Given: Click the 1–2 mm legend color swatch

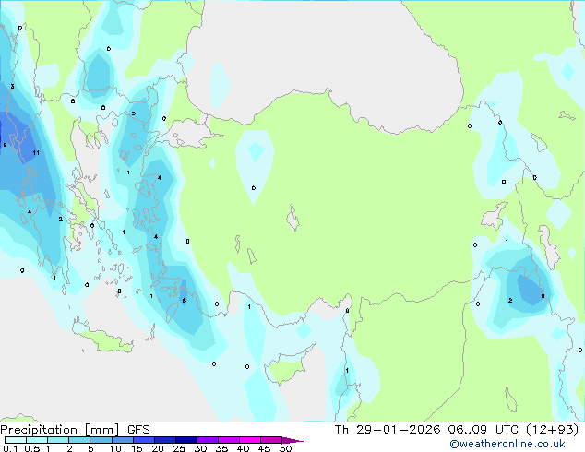Looking at the screenshot, I should (x=58, y=440).
